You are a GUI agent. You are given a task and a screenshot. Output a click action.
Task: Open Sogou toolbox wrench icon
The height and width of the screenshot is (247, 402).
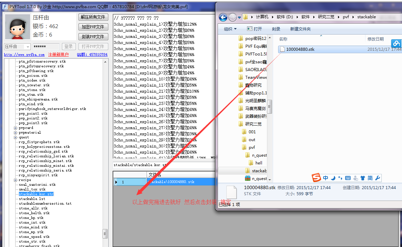coord(378,178)
